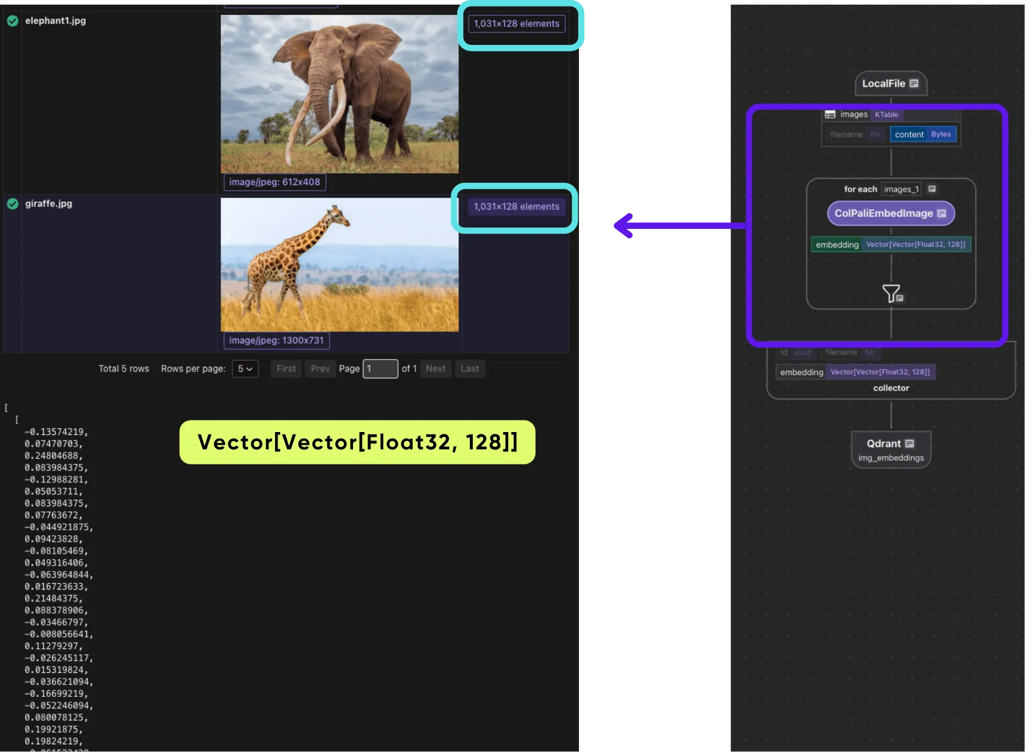Click the image/jpeg: 1300x731 label
Image resolution: width=1026 pixels, height=752 pixels.
click(x=276, y=340)
